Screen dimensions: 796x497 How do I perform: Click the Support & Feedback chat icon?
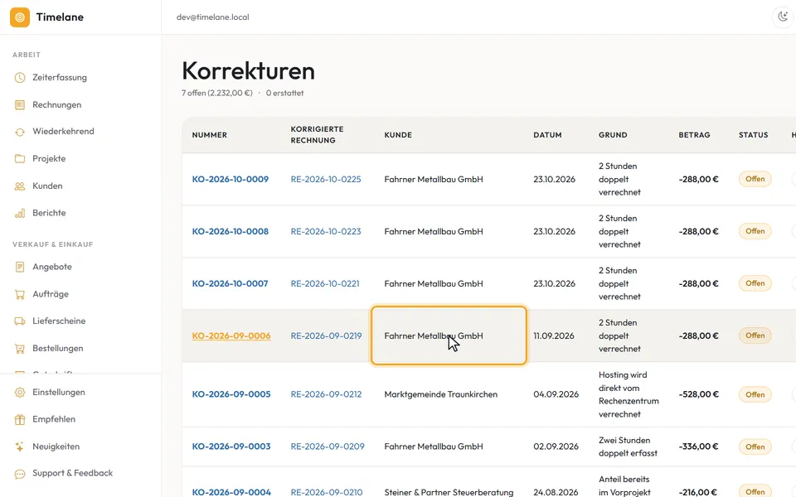pos(20,474)
